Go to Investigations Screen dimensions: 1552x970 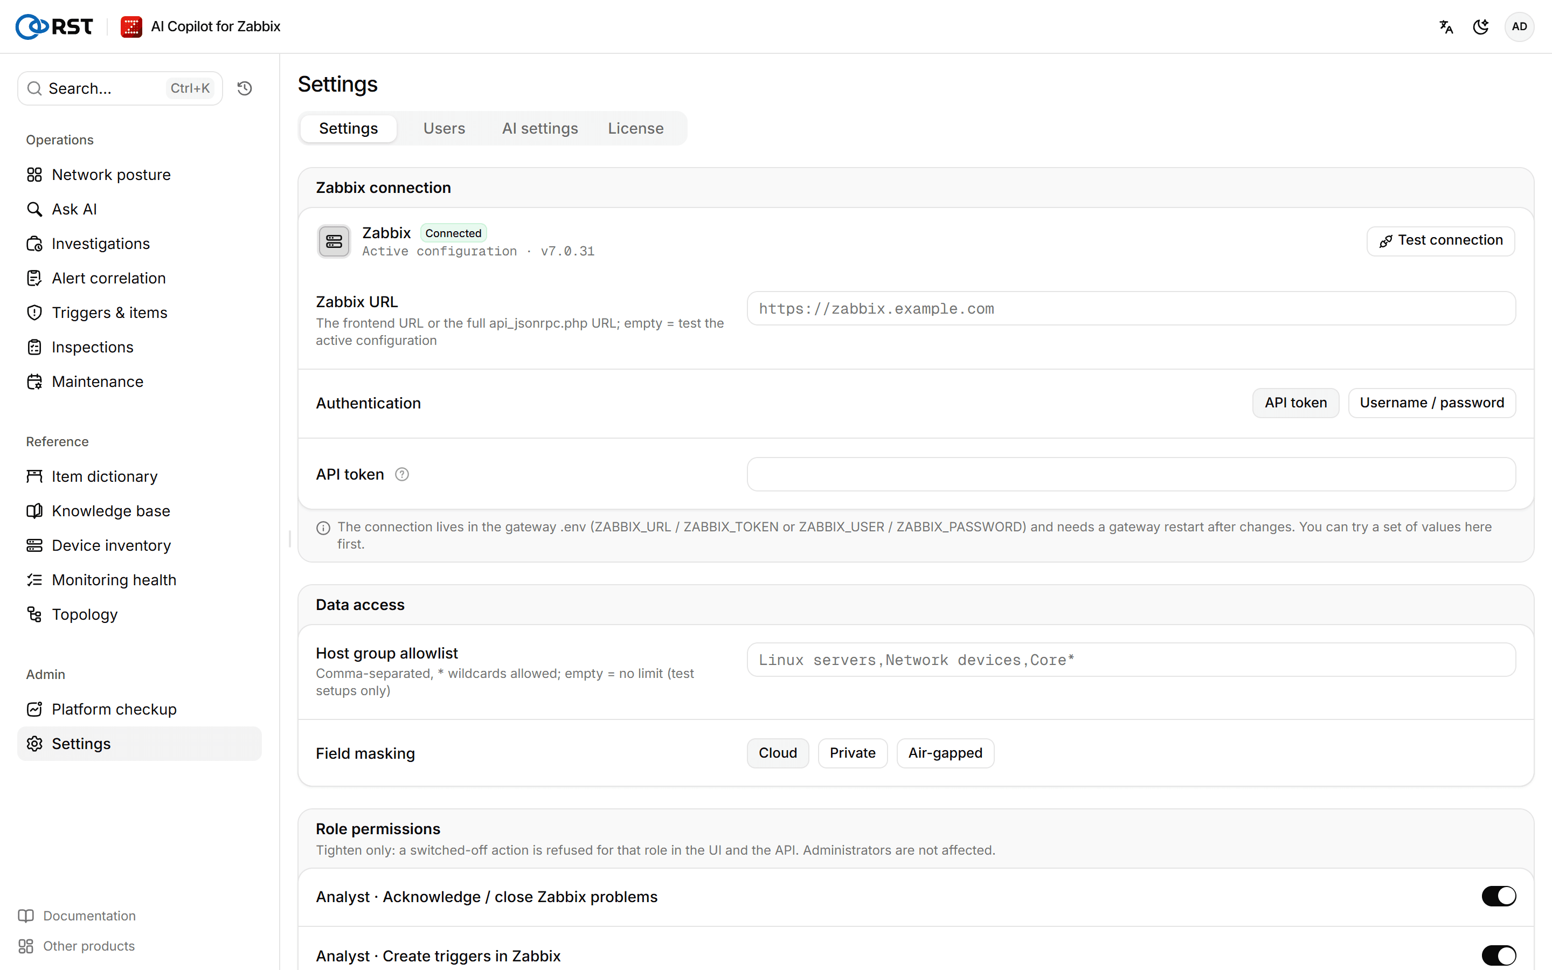point(139,244)
